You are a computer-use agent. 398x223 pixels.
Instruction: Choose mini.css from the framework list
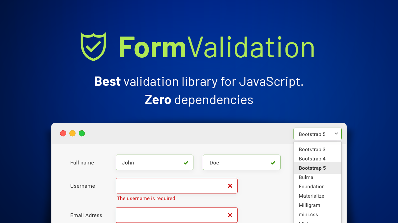pyautogui.click(x=308, y=215)
